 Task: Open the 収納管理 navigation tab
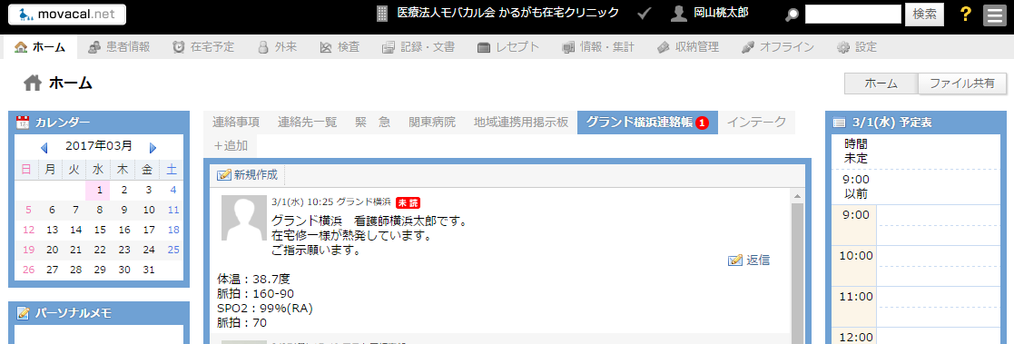point(687,46)
